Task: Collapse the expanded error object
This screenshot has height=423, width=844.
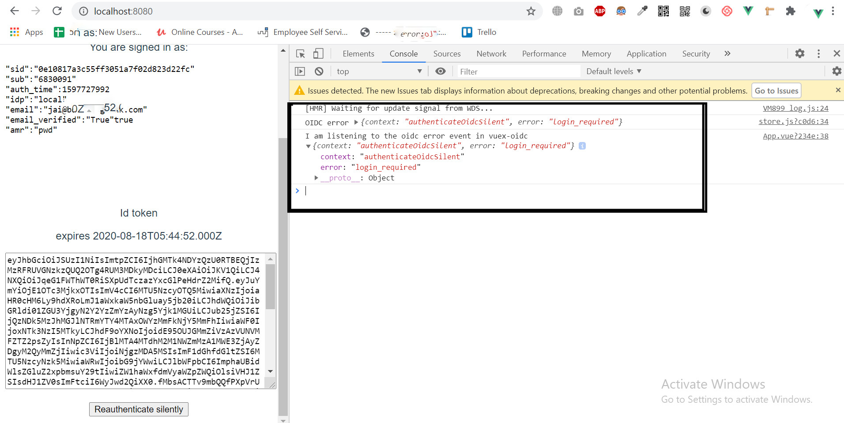Action: coord(308,146)
